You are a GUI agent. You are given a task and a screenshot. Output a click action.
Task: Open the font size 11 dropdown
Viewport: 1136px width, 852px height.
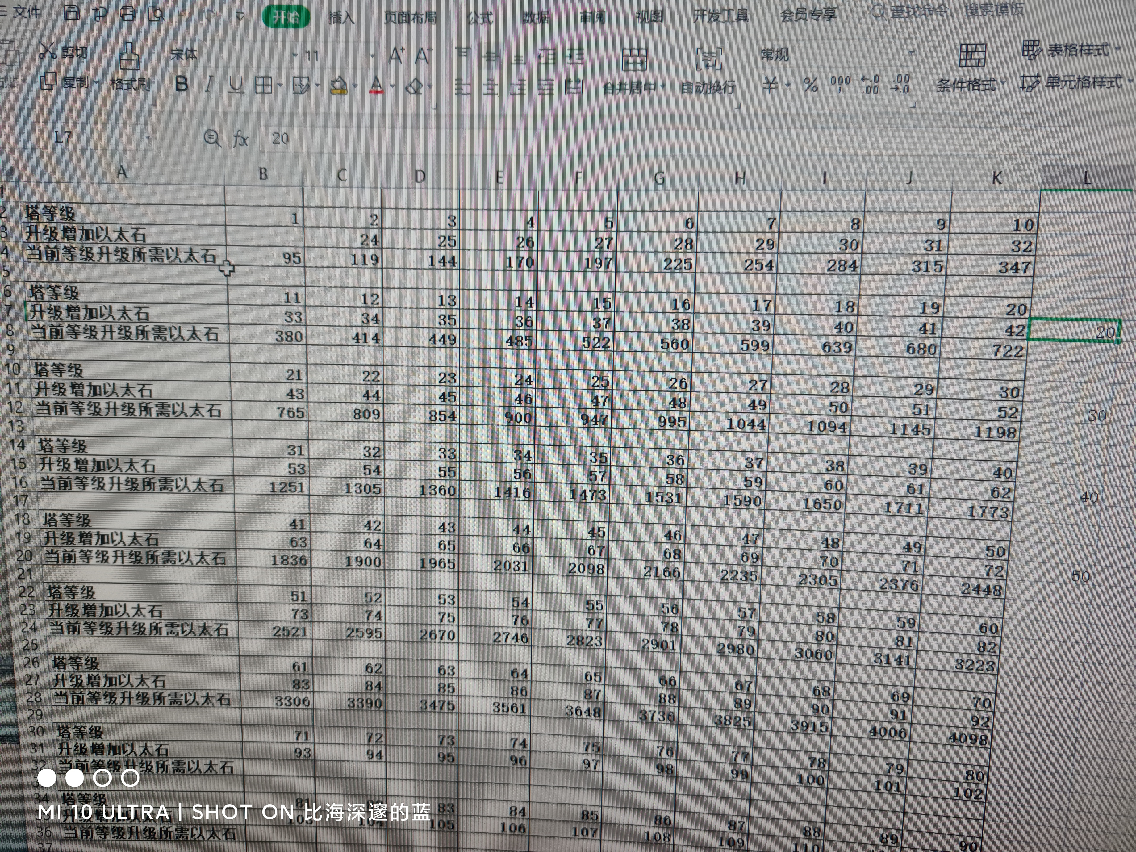[x=372, y=55]
